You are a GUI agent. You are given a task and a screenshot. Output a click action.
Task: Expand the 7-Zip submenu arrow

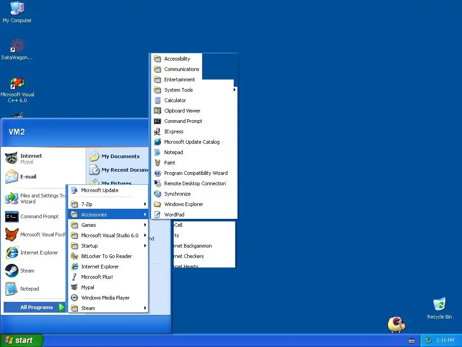coord(145,204)
